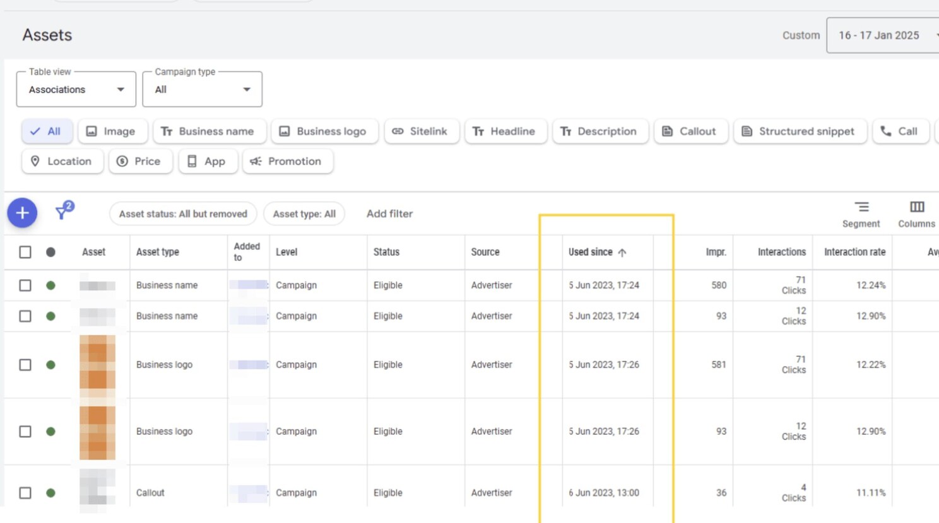Screen dimensions: 939x523
Task: Expand the Campaign type dropdown
Action: coord(202,89)
